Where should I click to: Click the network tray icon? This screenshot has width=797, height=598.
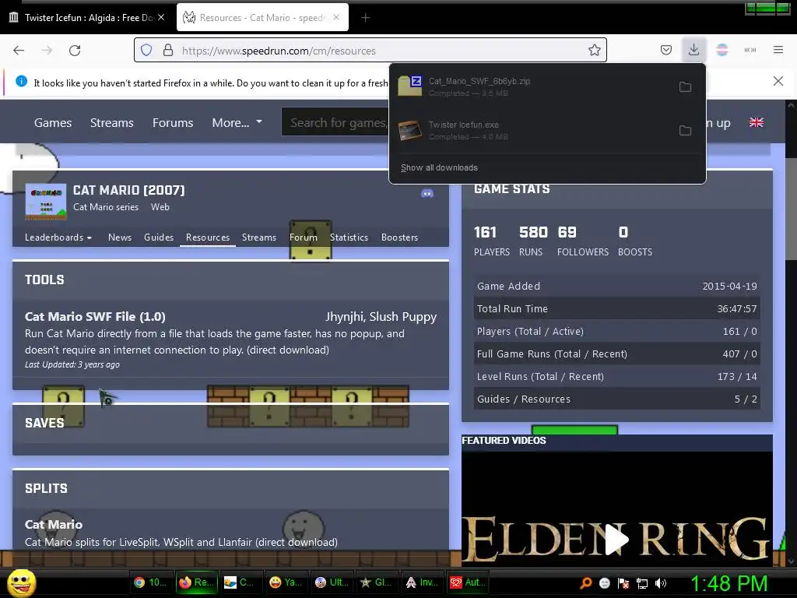[642, 583]
